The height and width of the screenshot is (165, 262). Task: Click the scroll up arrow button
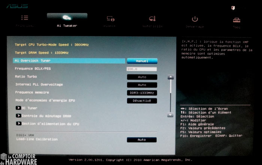tap(170, 77)
